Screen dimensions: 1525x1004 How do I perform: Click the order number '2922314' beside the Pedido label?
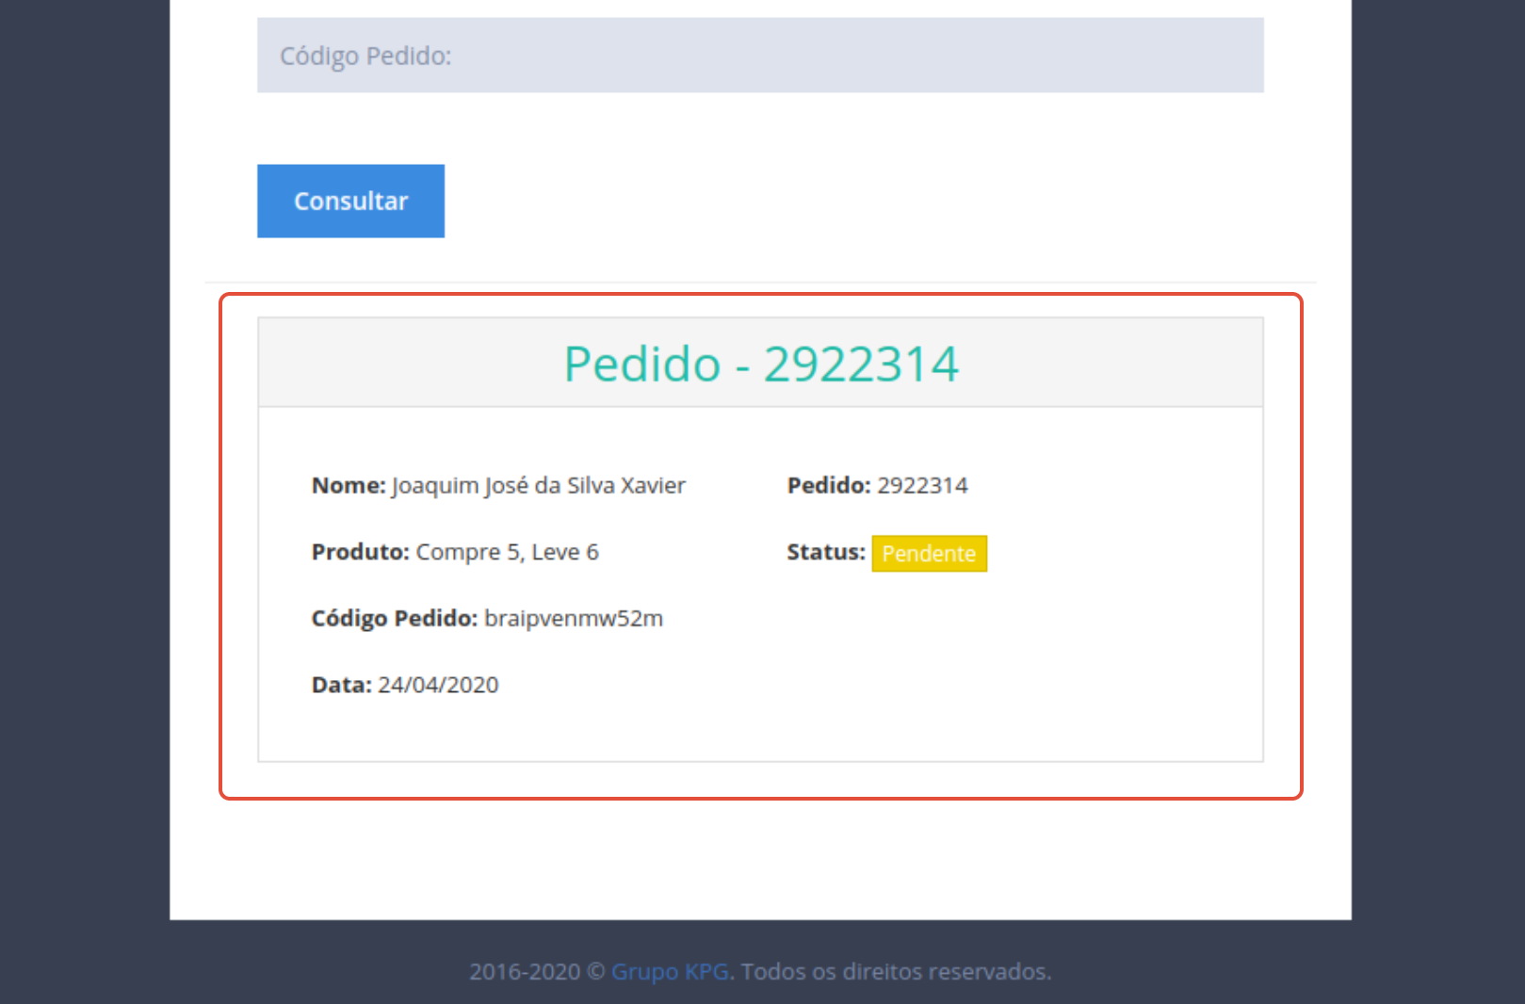click(x=922, y=485)
